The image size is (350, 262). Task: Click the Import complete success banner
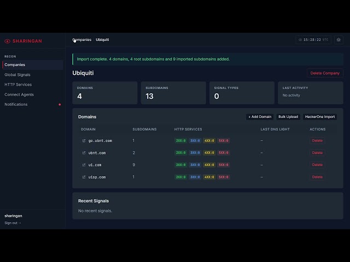point(208,59)
